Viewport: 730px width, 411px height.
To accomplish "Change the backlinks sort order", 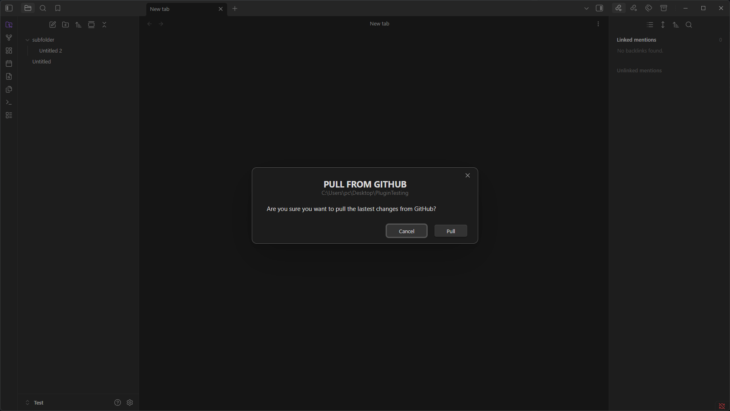I will click(676, 25).
